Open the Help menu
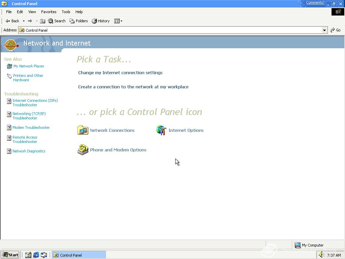The height and width of the screenshot is (259, 345). coord(79,12)
